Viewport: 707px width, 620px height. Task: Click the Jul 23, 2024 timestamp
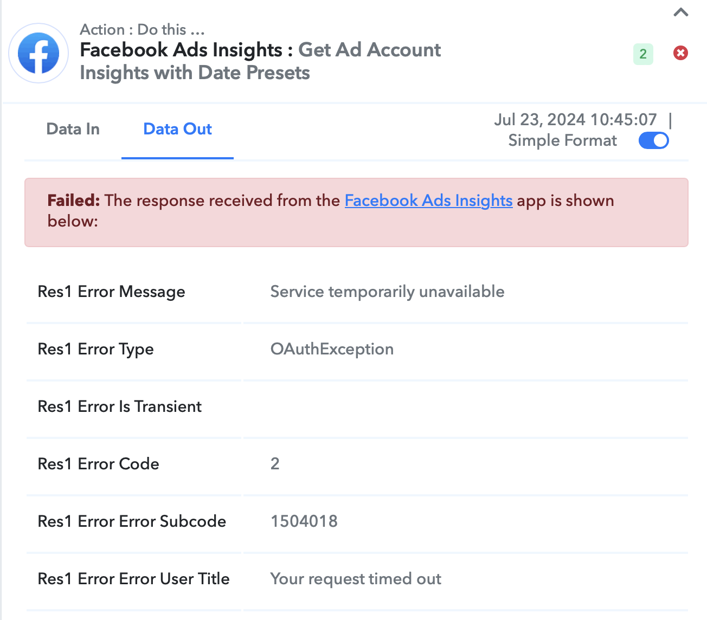575,119
